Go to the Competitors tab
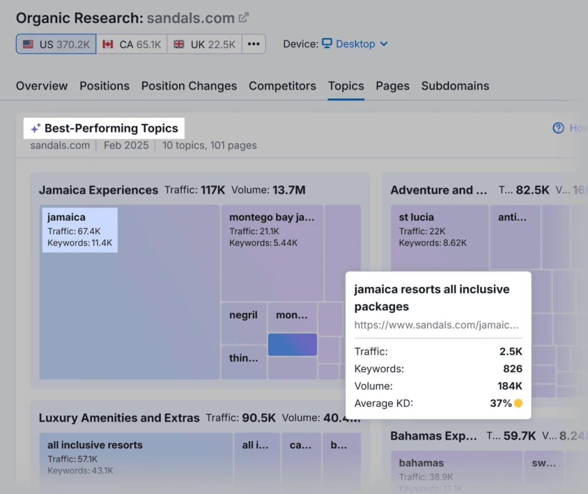The width and height of the screenshot is (588, 494). (x=282, y=86)
